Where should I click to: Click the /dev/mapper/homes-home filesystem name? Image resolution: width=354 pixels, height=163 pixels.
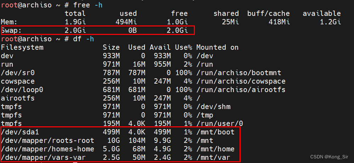(47, 149)
